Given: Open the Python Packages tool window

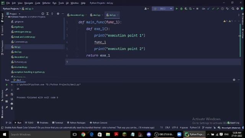Looking at the screenshot, I should tap(76, 123).
